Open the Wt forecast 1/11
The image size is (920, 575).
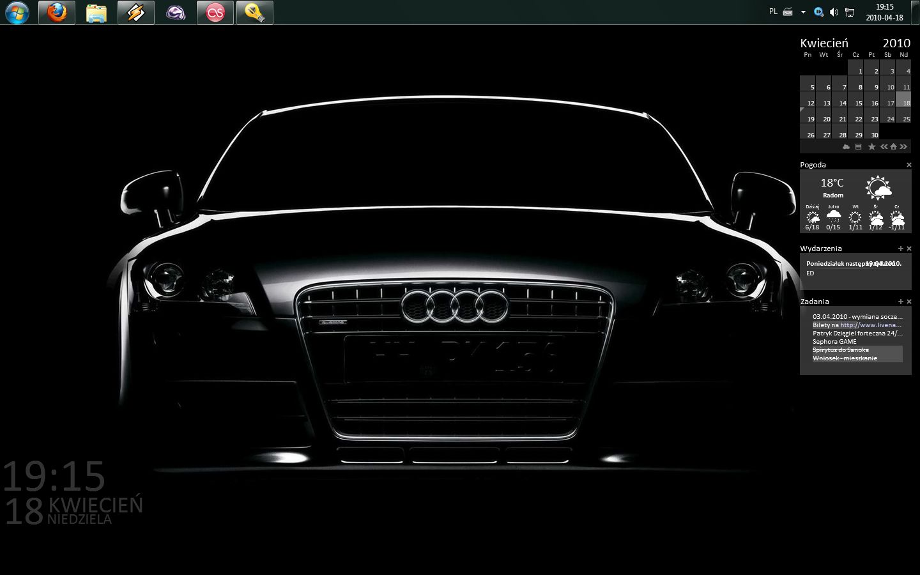coord(855,217)
